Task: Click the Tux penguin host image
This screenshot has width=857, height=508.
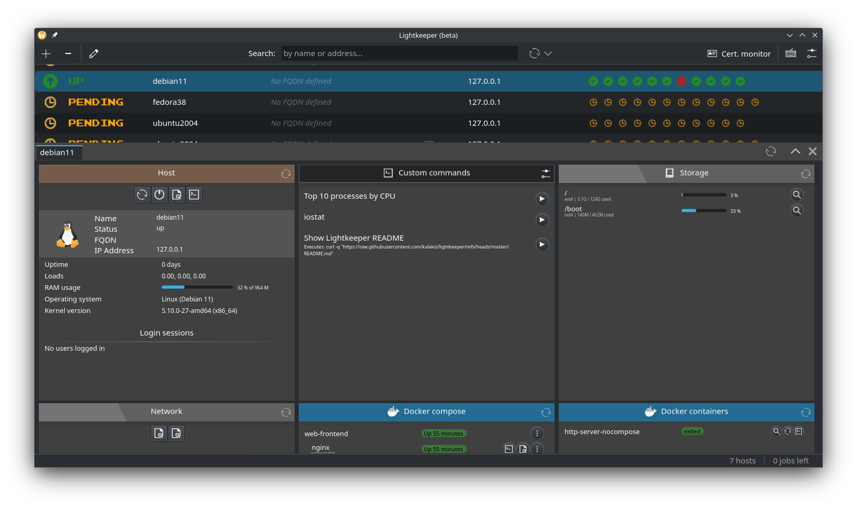Action: click(x=67, y=234)
